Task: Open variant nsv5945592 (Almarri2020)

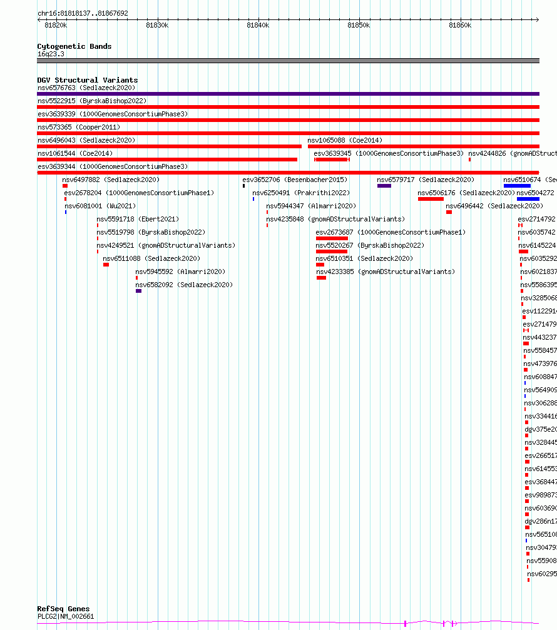Action: click(180, 272)
